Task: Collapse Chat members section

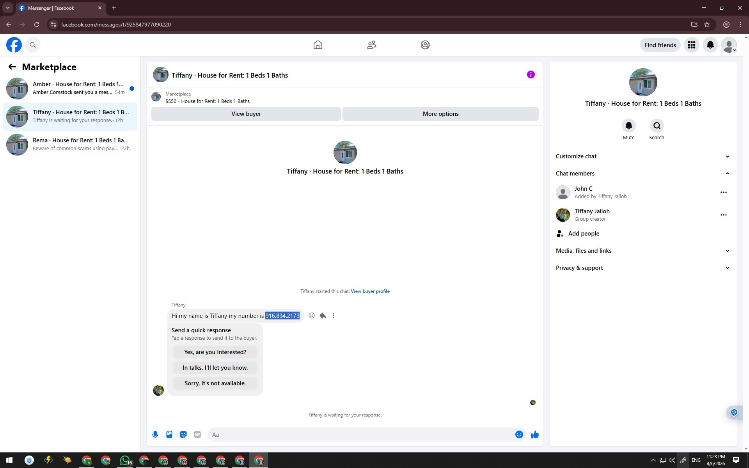Action: pyautogui.click(x=643, y=174)
